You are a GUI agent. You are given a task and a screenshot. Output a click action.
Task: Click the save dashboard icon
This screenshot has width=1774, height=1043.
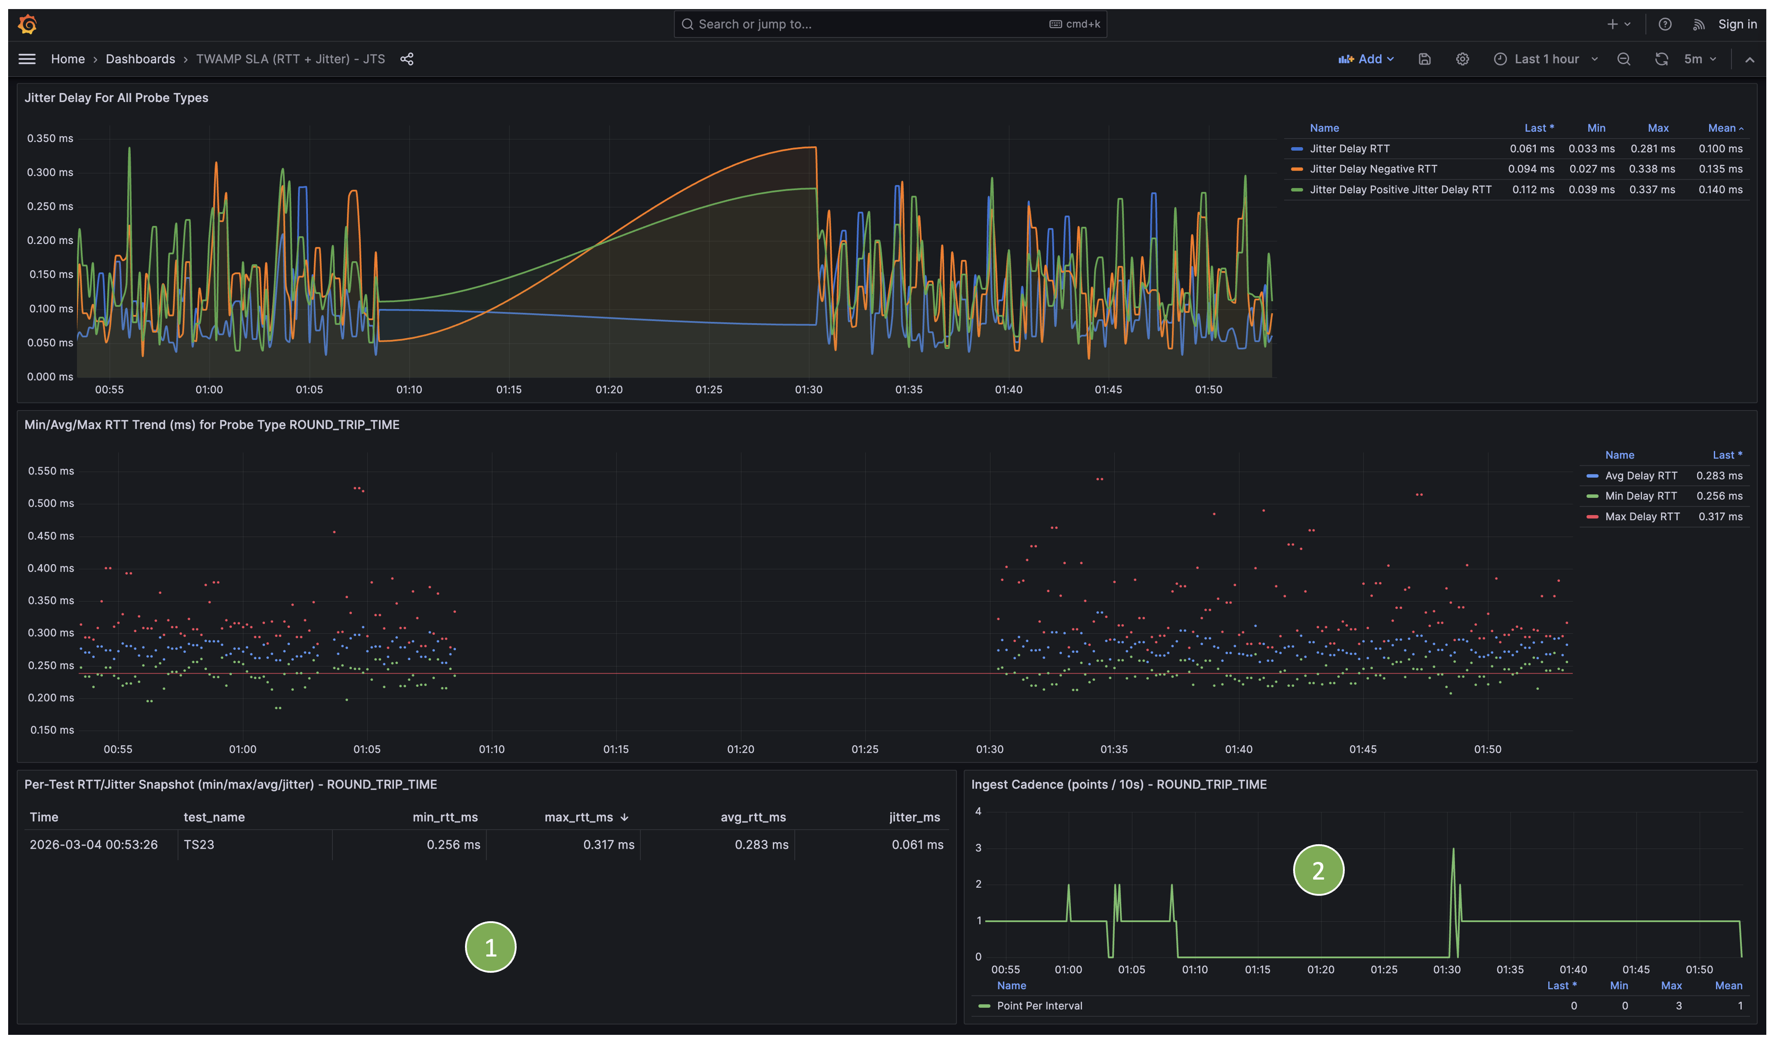tap(1424, 59)
